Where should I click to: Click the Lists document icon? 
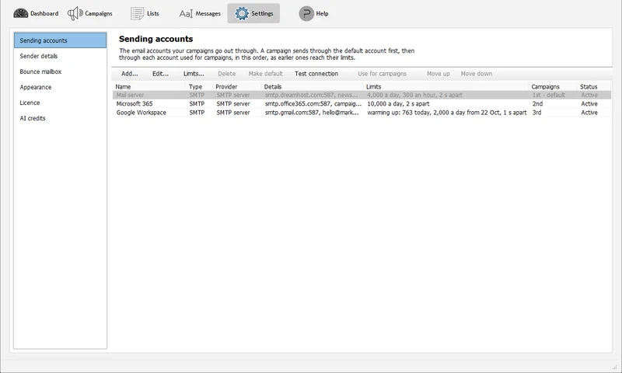pyautogui.click(x=138, y=13)
